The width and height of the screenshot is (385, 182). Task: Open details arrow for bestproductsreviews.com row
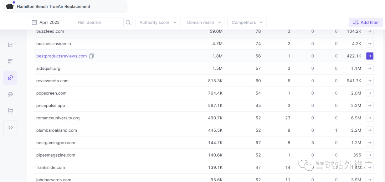click(370, 56)
